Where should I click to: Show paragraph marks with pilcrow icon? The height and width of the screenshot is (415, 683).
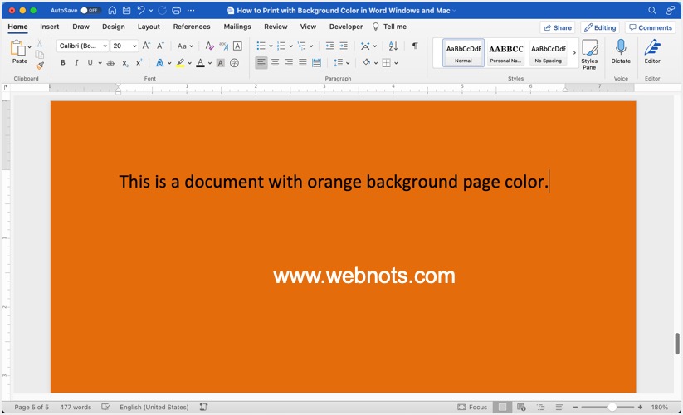415,46
